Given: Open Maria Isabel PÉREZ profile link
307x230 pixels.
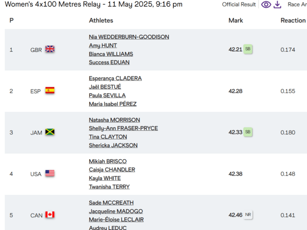Looking at the screenshot, I should coord(113,104).
